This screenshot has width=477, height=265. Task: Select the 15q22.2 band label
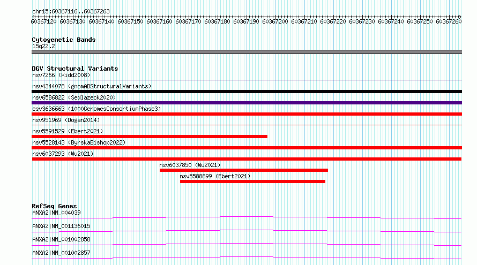(43, 46)
